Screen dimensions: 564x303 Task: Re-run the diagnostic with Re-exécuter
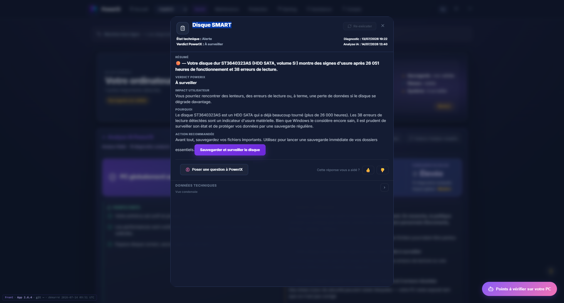(360, 26)
